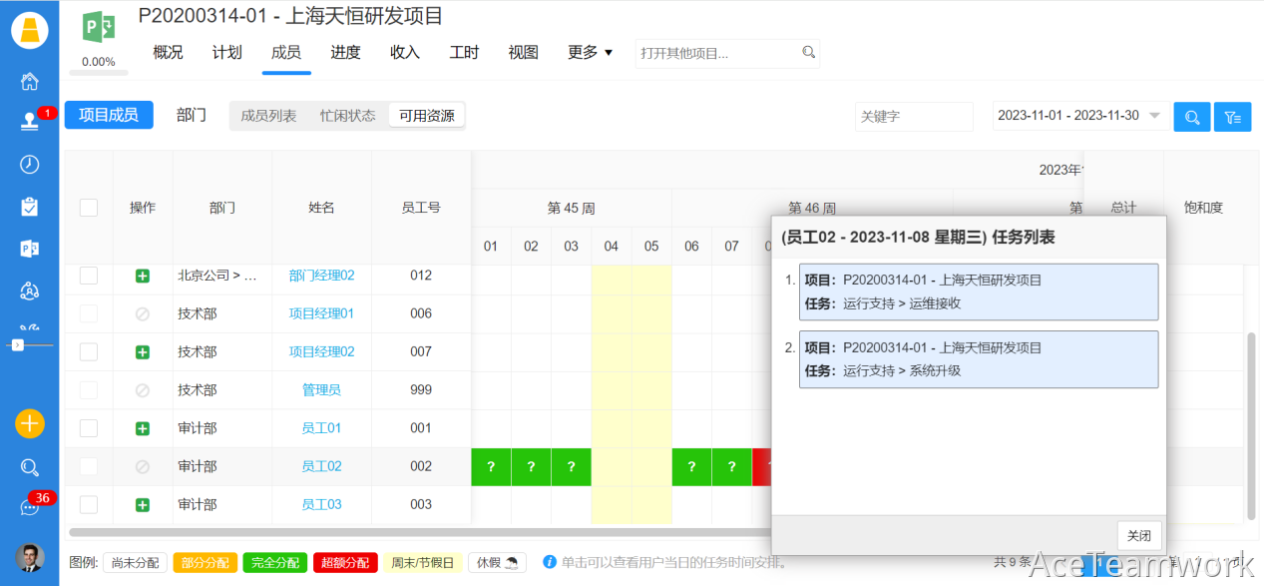Image resolution: width=1264 pixels, height=586 pixels.
Task: Click the blue search magnifier button beside date range
Action: pos(1192,117)
